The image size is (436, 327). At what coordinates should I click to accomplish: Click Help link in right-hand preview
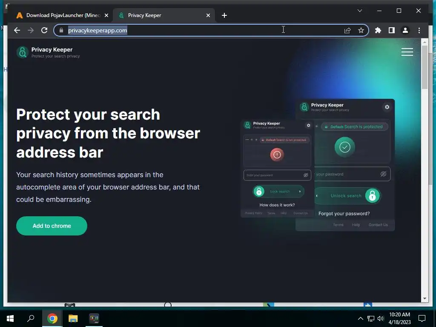coord(356,225)
